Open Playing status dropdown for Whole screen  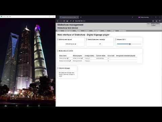tap(87, 58)
